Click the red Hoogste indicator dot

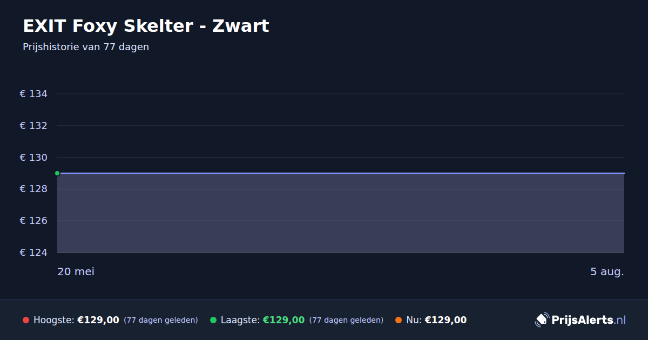pyautogui.click(x=26, y=320)
